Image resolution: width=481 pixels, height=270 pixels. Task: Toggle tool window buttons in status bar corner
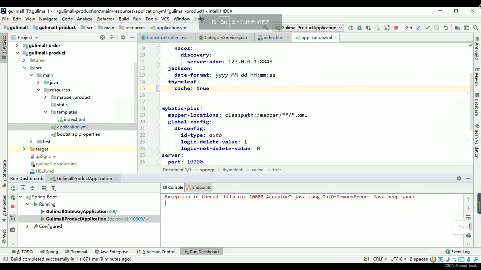pos(6,259)
